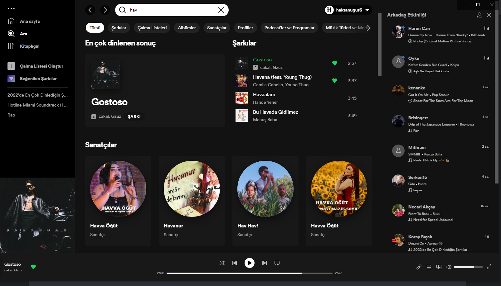
Task: Open connect to a device icon
Action: coord(439,267)
